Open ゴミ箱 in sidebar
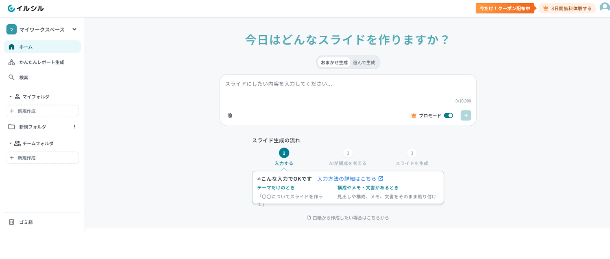The image size is (610, 259). [x=42, y=222]
